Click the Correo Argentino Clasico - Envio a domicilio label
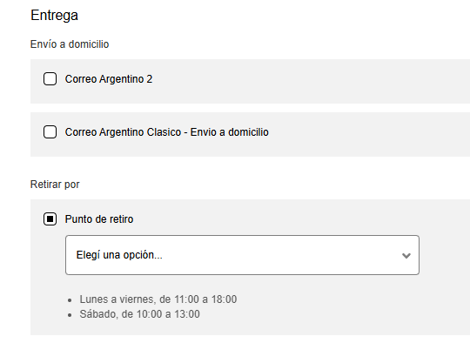The width and height of the screenshot is (470, 363). pos(166,132)
